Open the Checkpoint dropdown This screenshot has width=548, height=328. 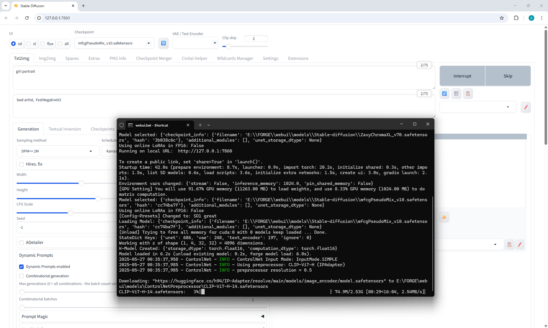(x=114, y=43)
